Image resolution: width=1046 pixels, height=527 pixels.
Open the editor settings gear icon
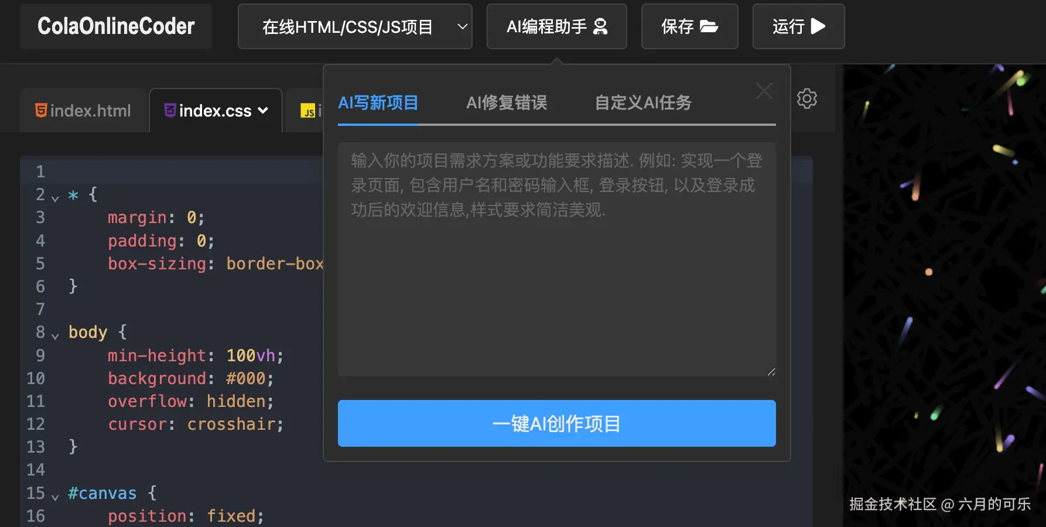(x=807, y=98)
